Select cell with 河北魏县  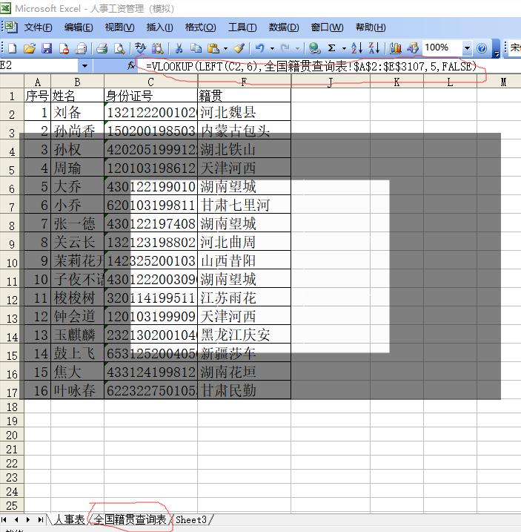click(x=244, y=111)
